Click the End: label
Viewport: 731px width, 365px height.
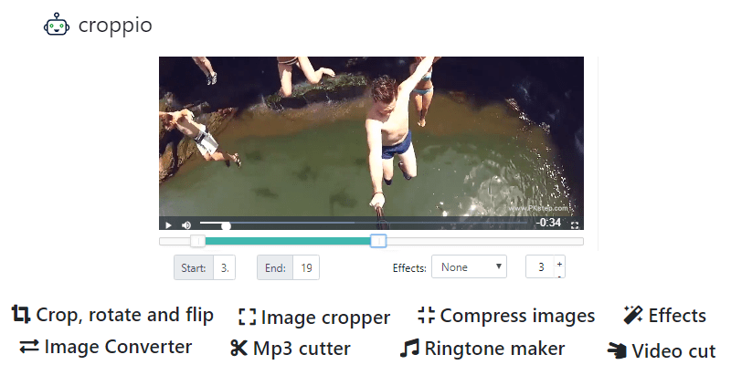click(x=275, y=268)
